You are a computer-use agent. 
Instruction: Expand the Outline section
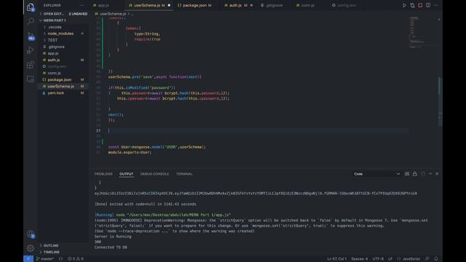coord(64,246)
